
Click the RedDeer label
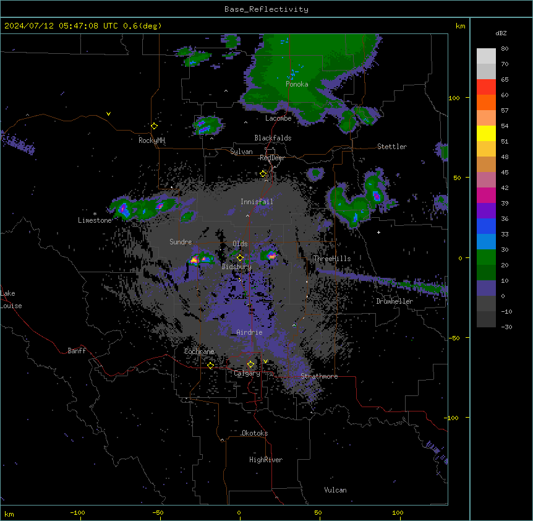click(x=272, y=158)
